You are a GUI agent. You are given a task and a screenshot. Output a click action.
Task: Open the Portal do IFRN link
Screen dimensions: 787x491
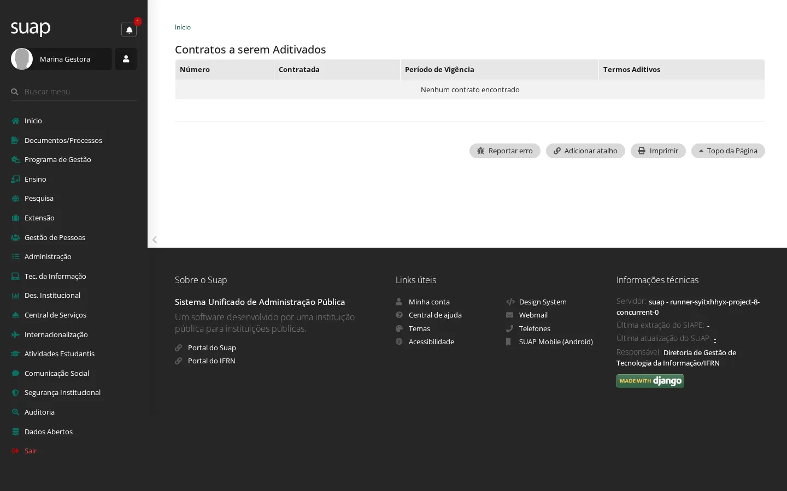[212, 361]
